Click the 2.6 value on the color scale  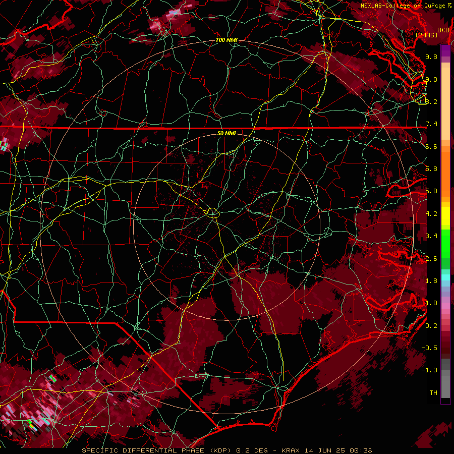click(x=431, y=259)
